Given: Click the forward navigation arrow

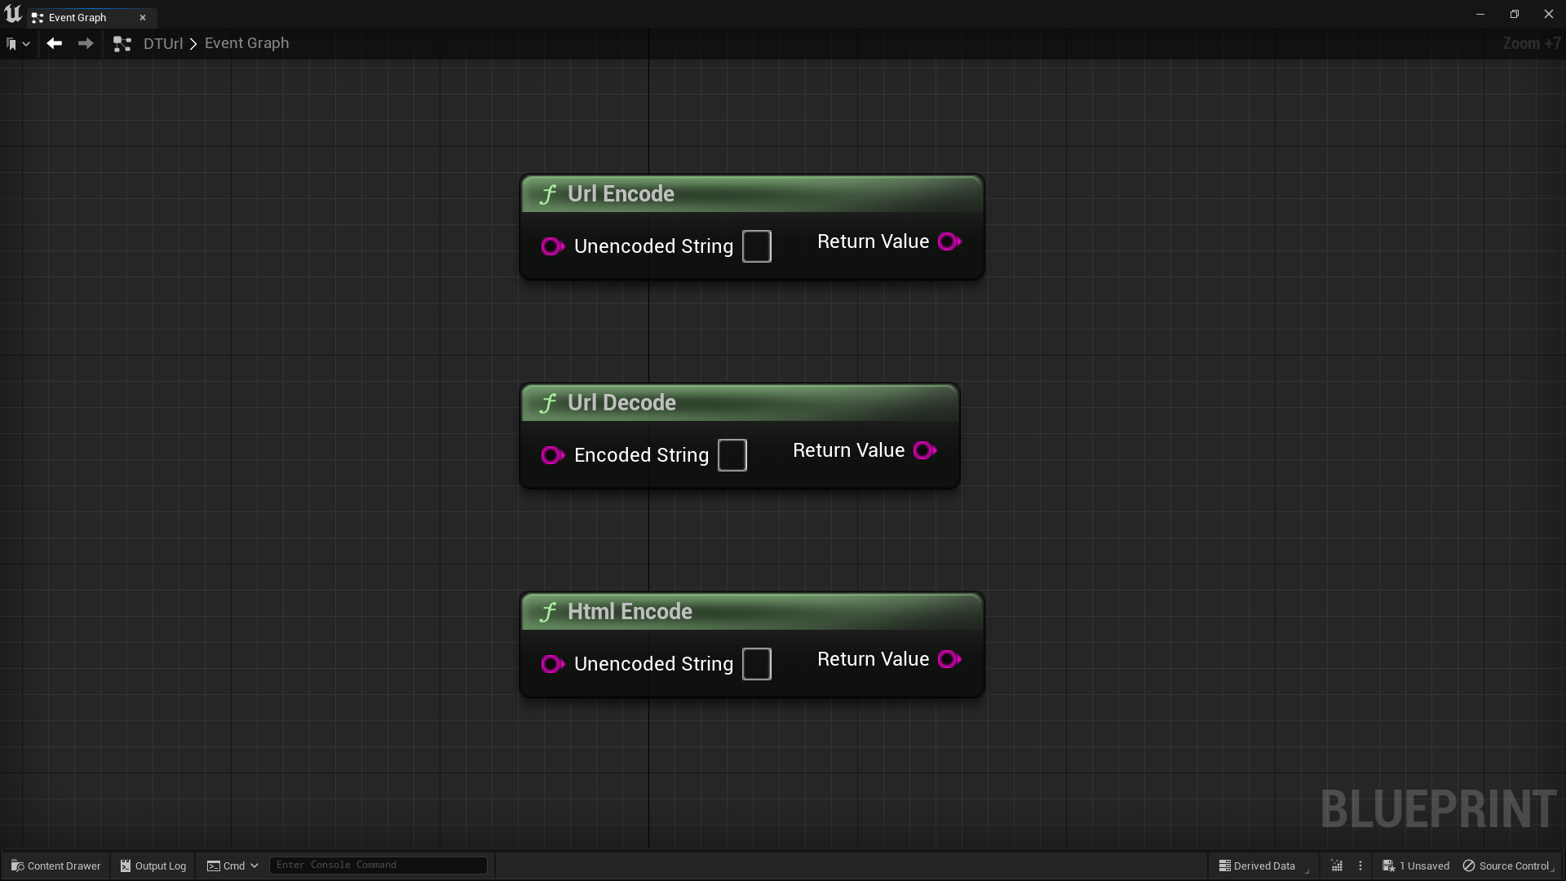Looking at the screenshot, I should [x=85, y=43].
